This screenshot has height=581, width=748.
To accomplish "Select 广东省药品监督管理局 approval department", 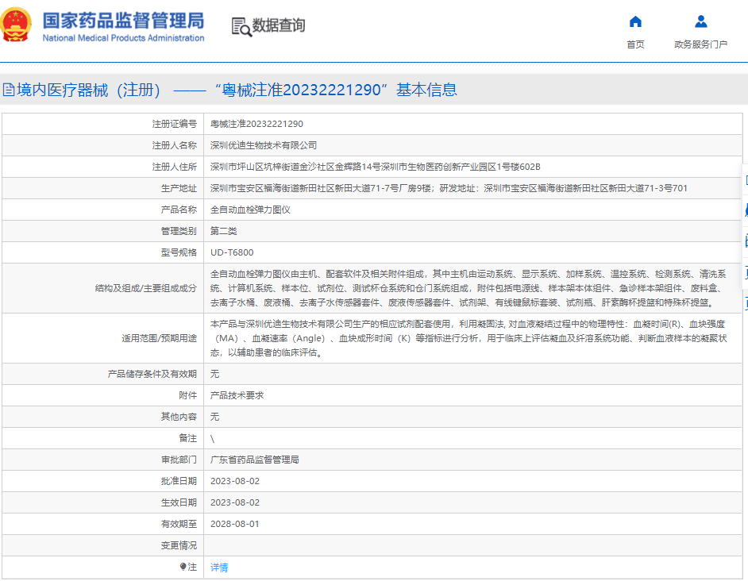I will click(x=255, y=460).
